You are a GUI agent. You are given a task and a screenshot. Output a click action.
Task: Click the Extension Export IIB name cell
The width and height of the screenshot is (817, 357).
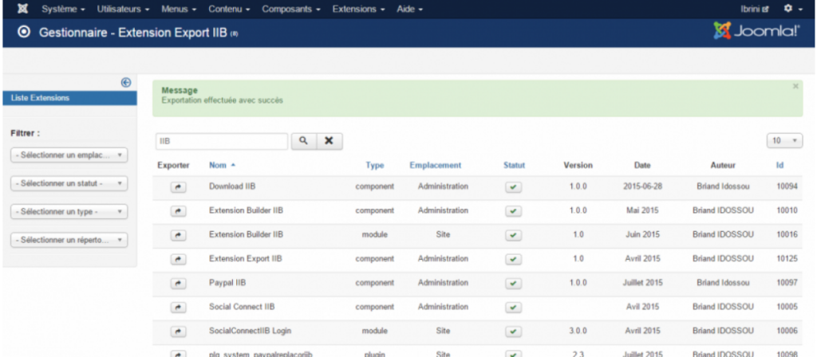tap(246, 259)
